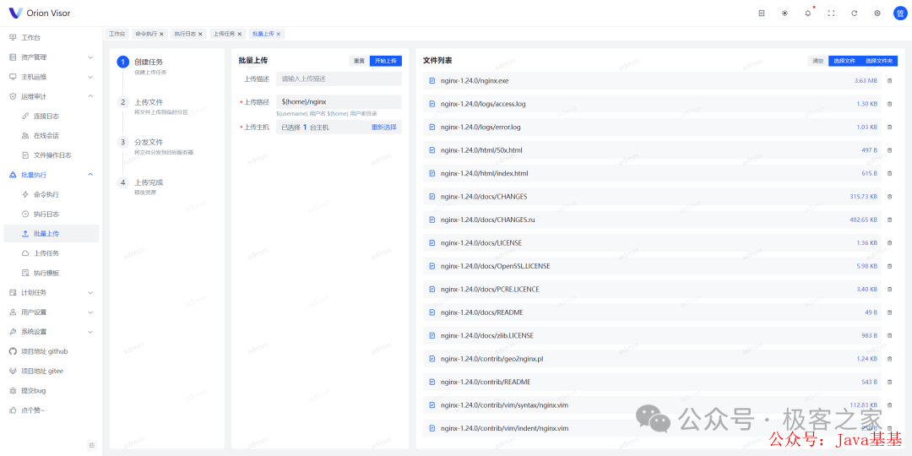Expand 主机运维 sidebar menu
912x456 pixels.
(52, 77)
